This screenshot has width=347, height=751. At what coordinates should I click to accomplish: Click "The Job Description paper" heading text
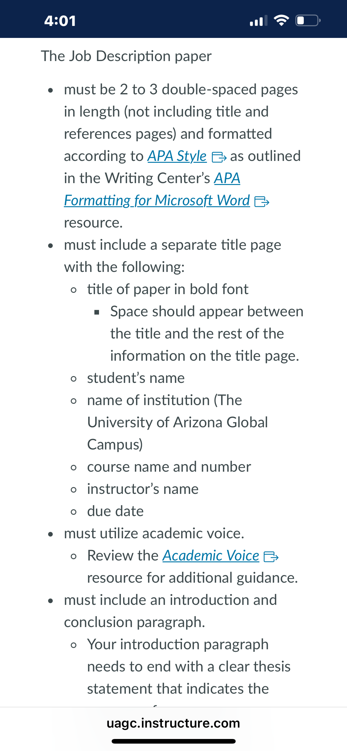tap(126, 56)
